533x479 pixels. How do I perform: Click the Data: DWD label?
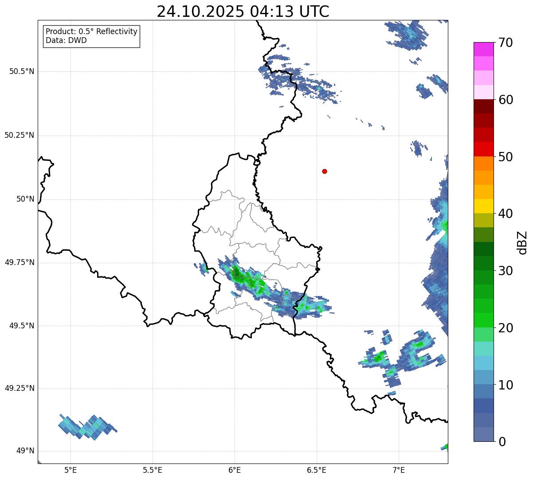click(x=66, y=41)
